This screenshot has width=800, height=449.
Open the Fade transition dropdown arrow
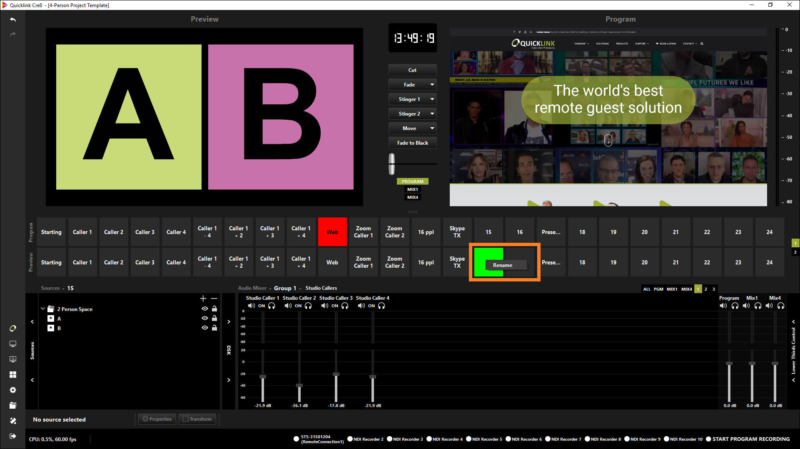pyautogui.click(x=432, y=85)
